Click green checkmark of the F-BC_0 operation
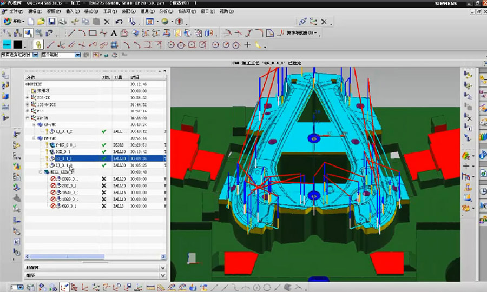Screen dimensions: 487x292 coord(104,145)
